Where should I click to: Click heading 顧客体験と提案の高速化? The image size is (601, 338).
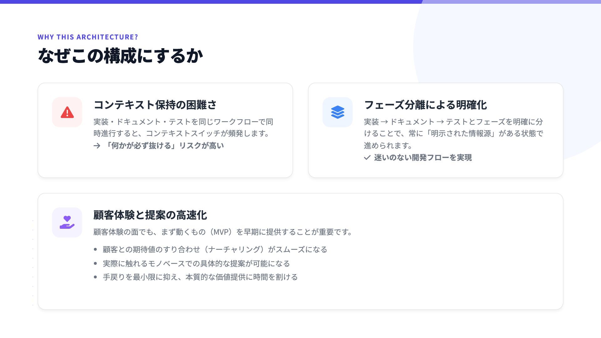150,215
